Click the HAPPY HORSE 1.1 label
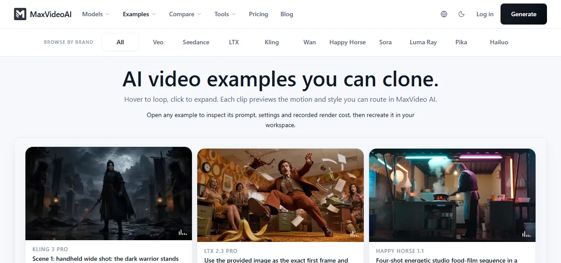Viewport: 561px width, 263px height. point(401,251)
